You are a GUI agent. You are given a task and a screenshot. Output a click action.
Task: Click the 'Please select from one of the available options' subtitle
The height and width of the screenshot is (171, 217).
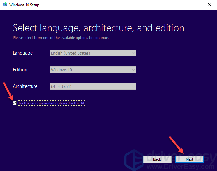(61, 38)
